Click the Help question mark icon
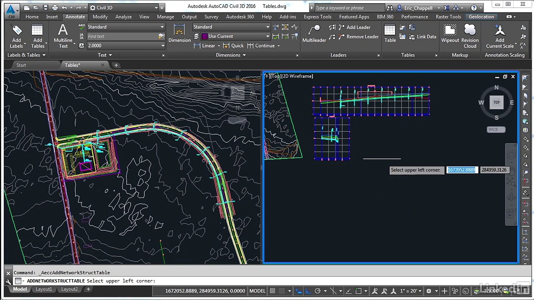Image resolution: width=534 pixels, height=300 pixels. tap(474, 8)
